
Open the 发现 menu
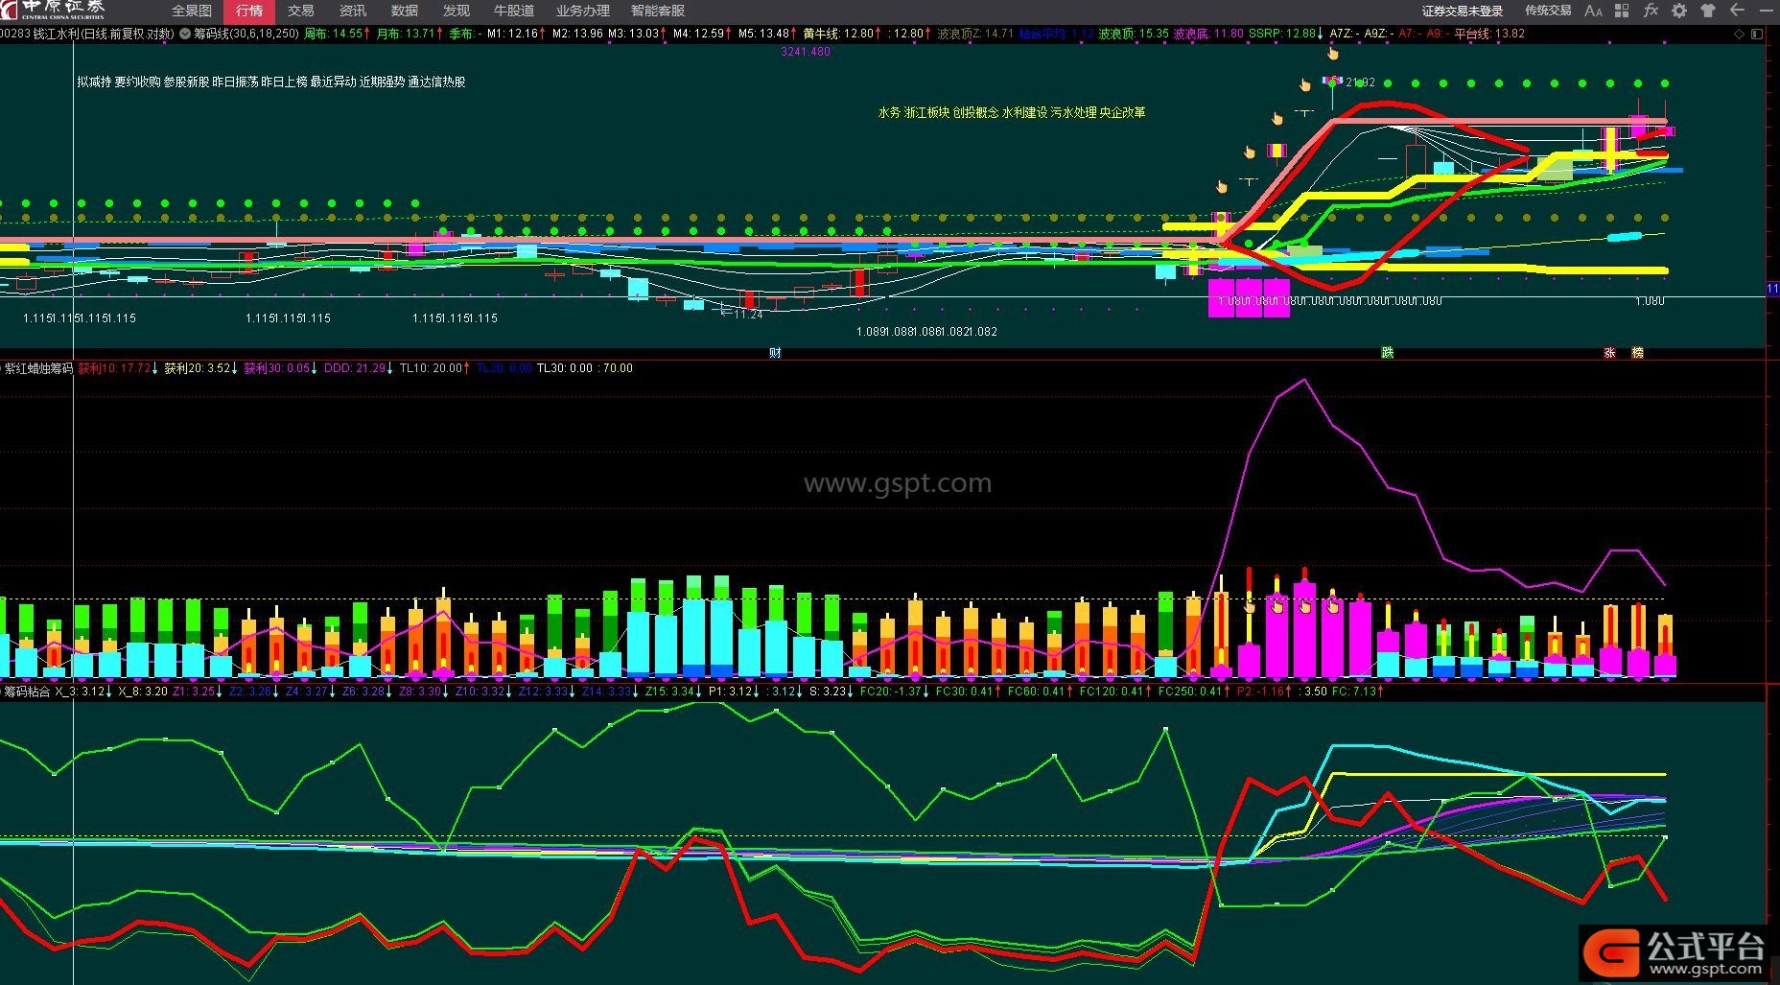456,11
